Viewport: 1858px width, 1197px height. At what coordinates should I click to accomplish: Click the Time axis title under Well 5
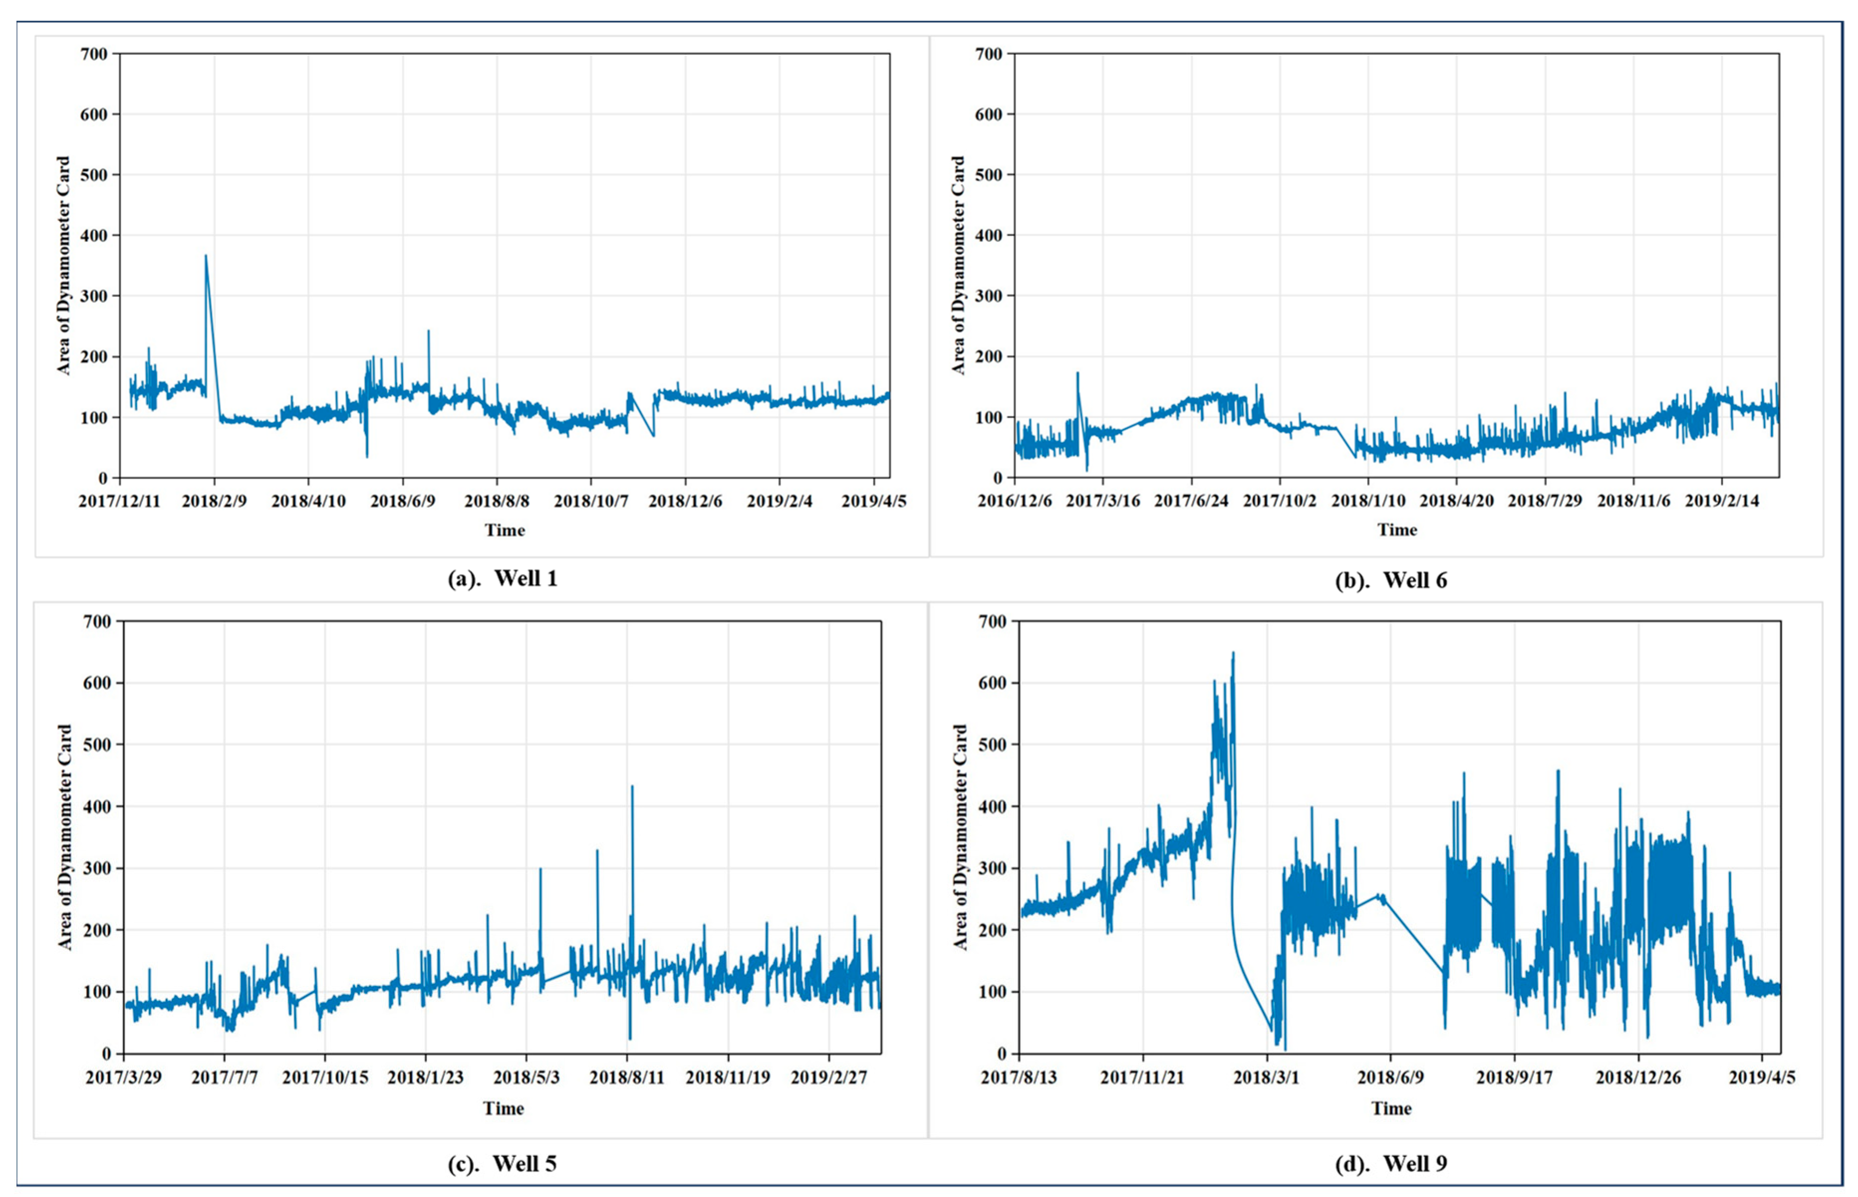pos(503,1108)
